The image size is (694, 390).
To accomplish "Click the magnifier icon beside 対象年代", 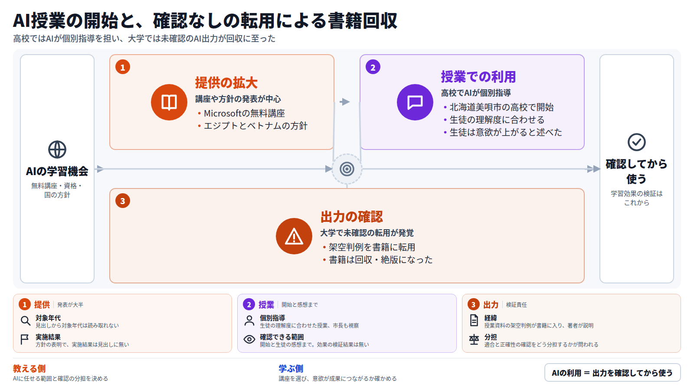I will [x=26, y=321].
